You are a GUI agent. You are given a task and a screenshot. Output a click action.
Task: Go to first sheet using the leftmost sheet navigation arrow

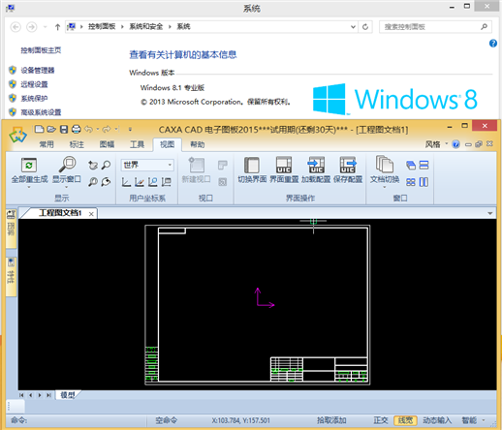[21, 395]
